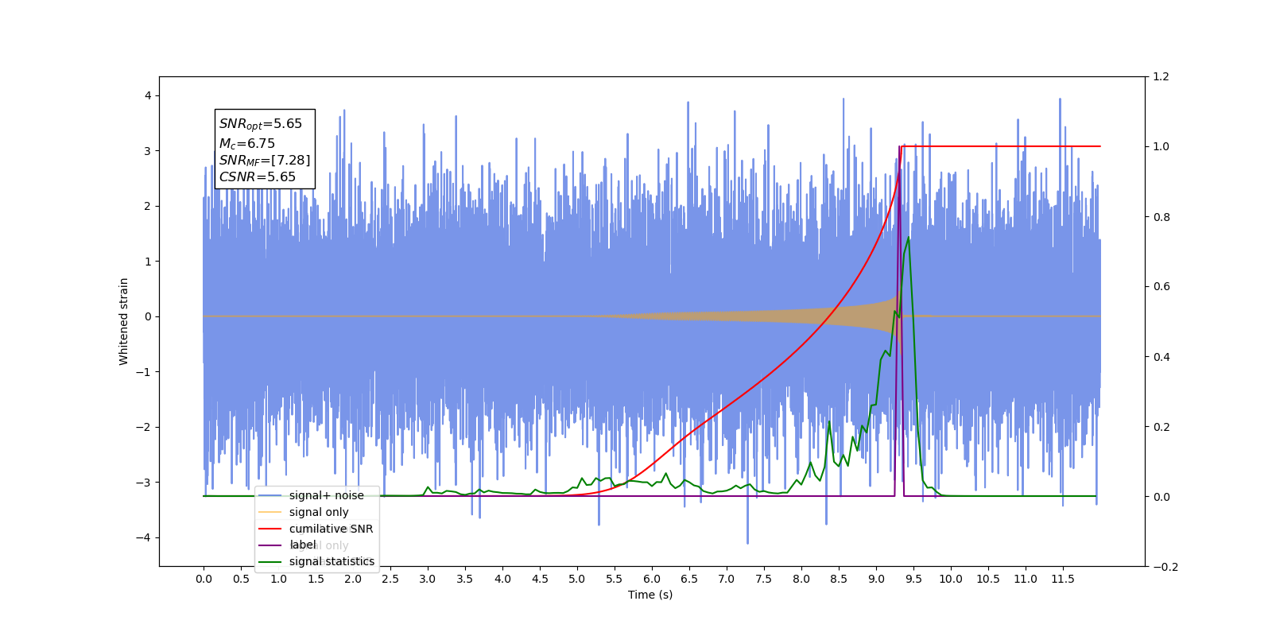This screenshot has height=636, width=1272.
Task: Click the 'Whitened strain' y-axis label
Action: [124, 321]
